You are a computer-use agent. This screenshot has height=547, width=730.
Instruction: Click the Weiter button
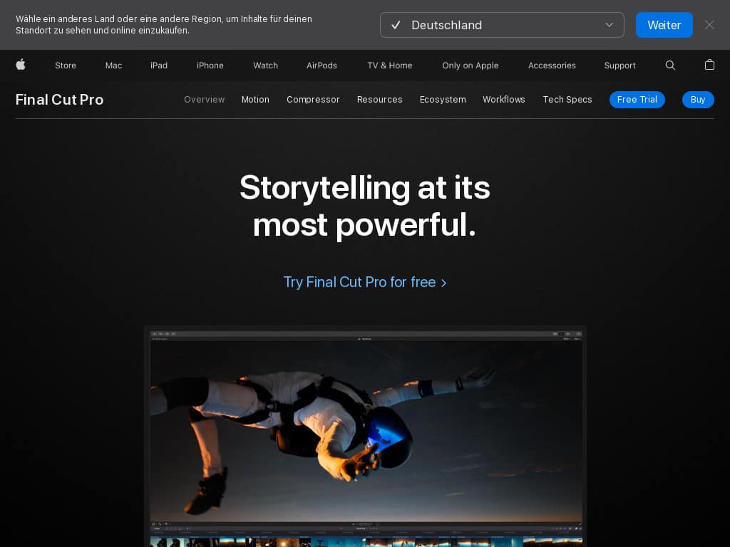(x=664, y=25)
